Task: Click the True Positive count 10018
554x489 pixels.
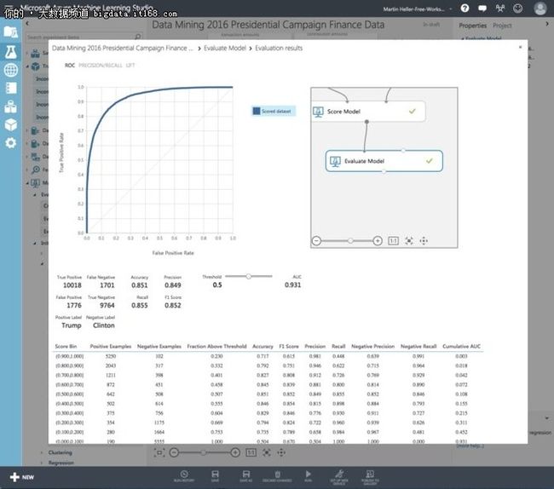Action: click(72, 285)
